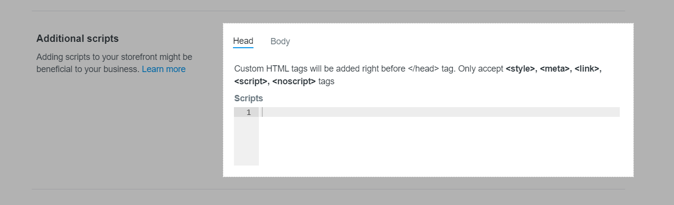Click the bold <meta> tag text
Viewport: 674px width, 205px height.
tap(555, 69)
